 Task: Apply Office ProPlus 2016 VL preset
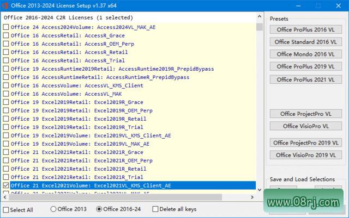pyautogui.click(x=306, y=29)
